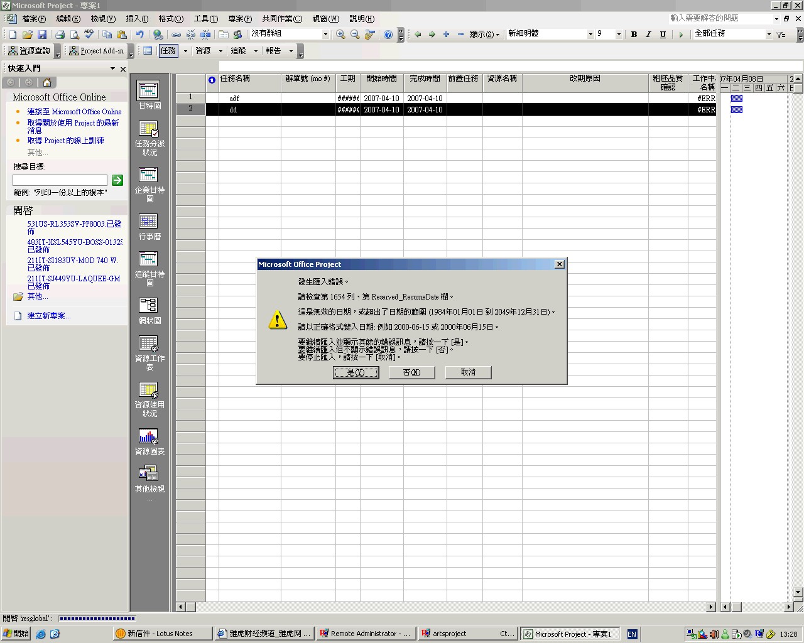Viewport: 804px width, 643px height.
Task: Open the font size 9 dropdown
Action: click(619, 35)
